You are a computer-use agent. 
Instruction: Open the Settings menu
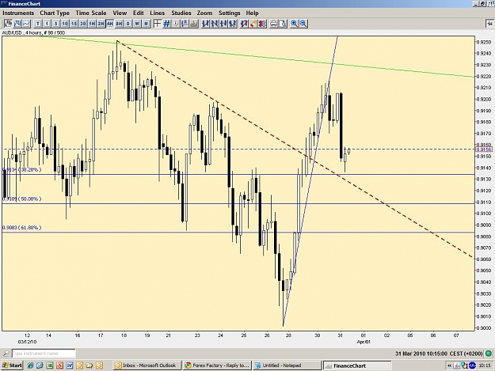point(230,13)
